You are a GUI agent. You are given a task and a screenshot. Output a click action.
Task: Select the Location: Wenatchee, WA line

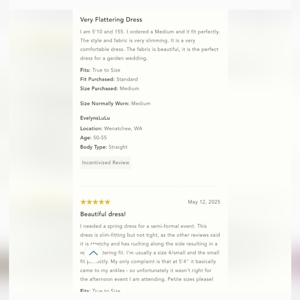(111, 129)
